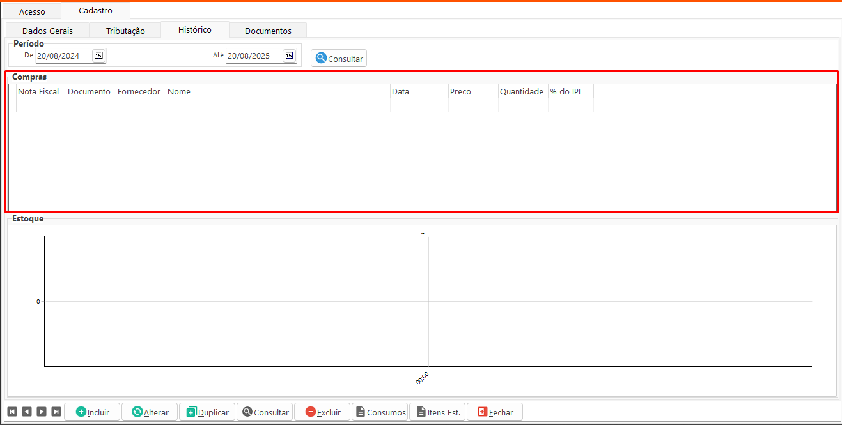The width and height of the screenshot is (842, 425).
Task: Open the 'De' start date calendar picker
Action: (x=98, y=56)
